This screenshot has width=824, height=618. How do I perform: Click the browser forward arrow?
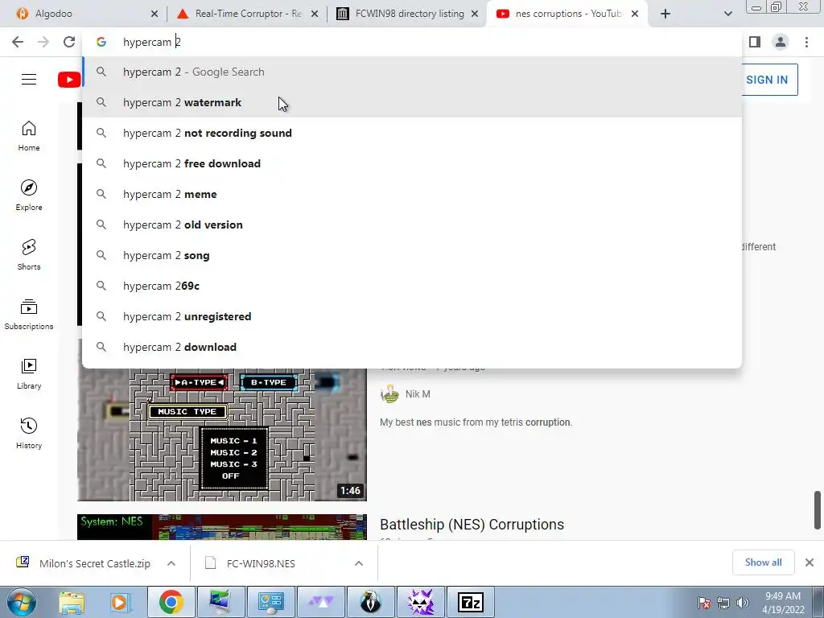(43, 42)
